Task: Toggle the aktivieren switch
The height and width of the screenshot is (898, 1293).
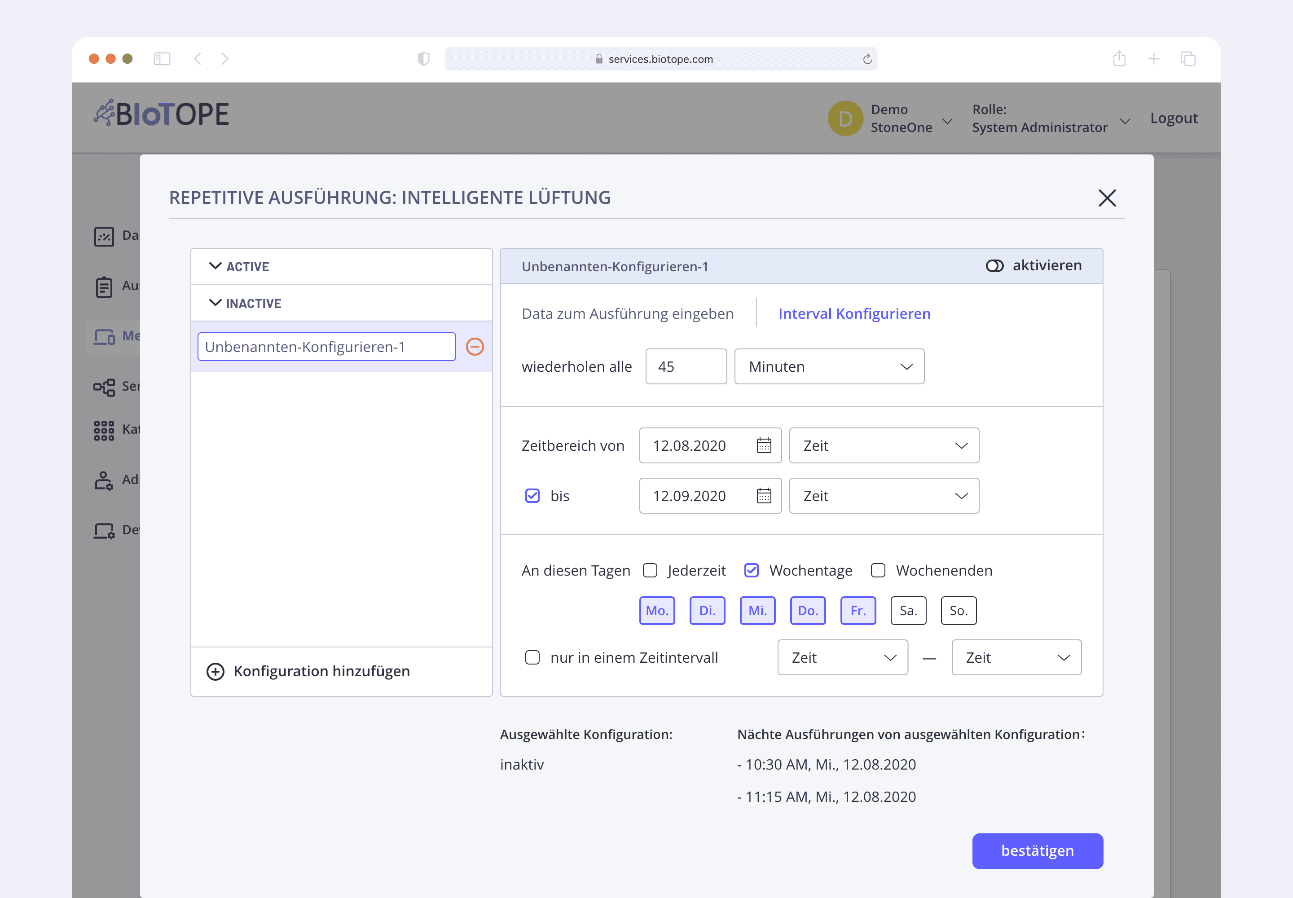Action: (994, 265)
